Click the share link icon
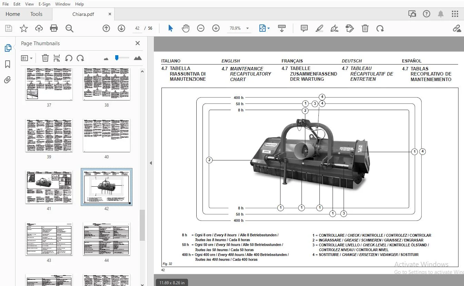This screenshot has height=286, width=464. pos(457,28)
